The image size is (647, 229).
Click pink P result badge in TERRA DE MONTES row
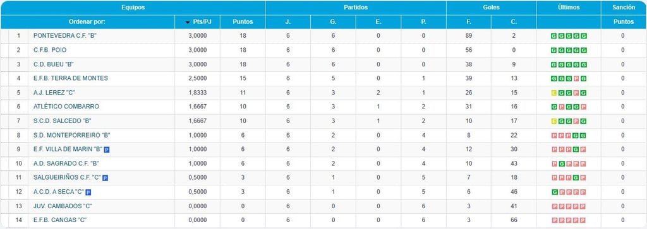pyautogui.click(x=576, y=79)
